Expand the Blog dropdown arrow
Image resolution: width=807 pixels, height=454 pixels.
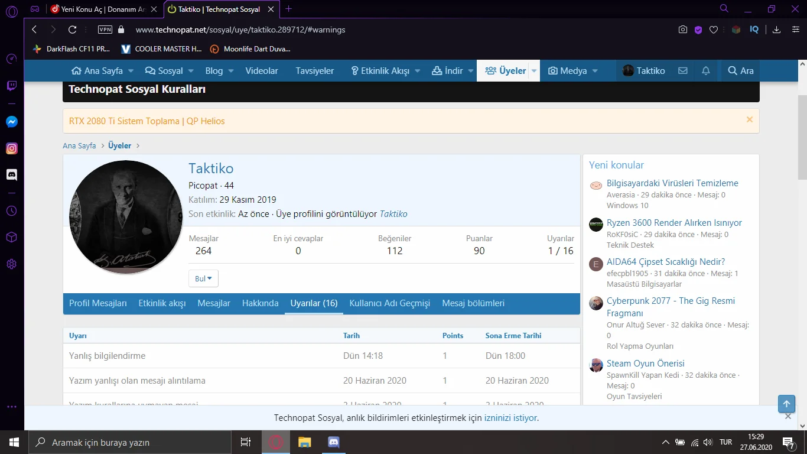click(232, 71)
